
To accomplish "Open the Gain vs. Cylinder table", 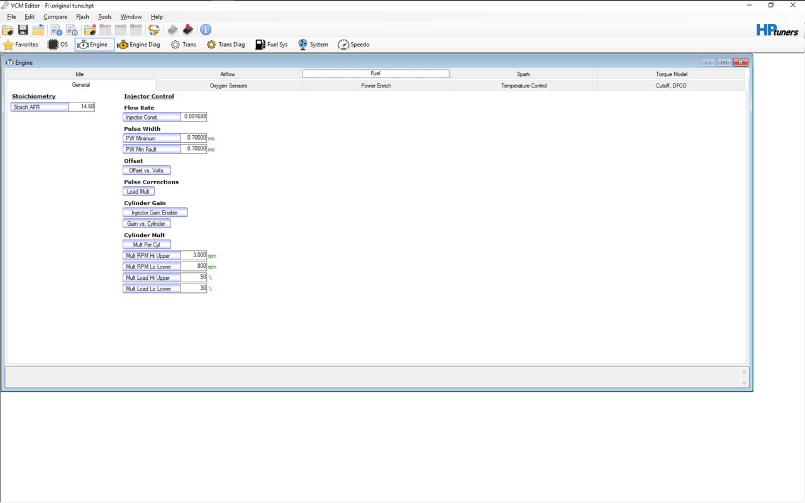I will (147, 224).
